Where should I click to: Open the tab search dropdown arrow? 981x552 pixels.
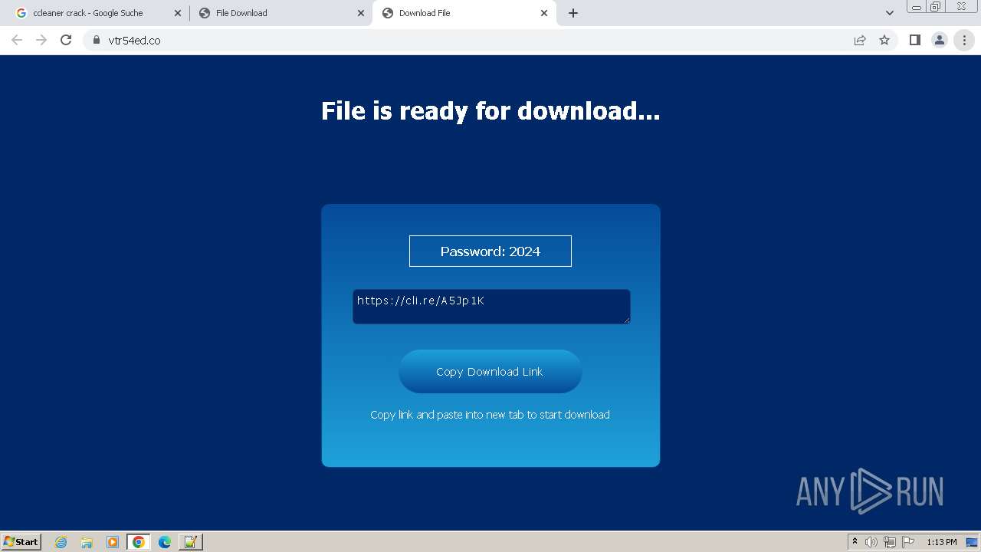[889, 13]
